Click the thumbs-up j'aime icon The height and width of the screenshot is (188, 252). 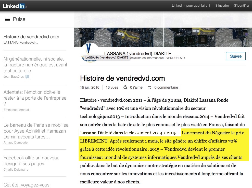click(125, 87)
